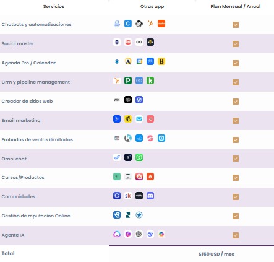
Task: Click the Otras app column header
Action: coord(152,7)
